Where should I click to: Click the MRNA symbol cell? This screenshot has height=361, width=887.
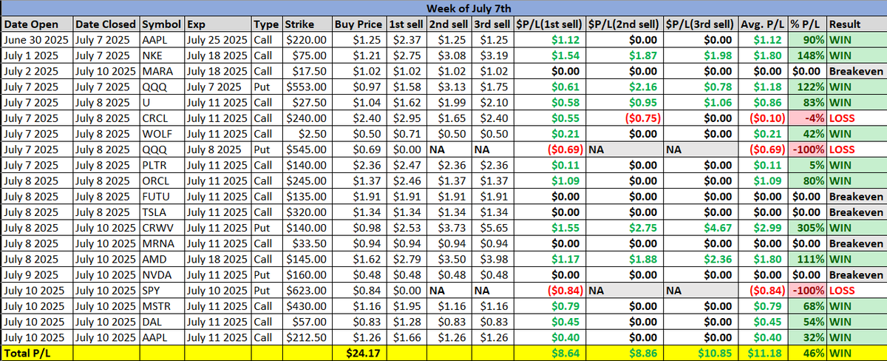pos(162,243)
